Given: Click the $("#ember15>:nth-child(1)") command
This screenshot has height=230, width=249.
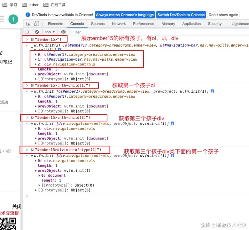Looking at the screenshot, I should coord(60,85).
